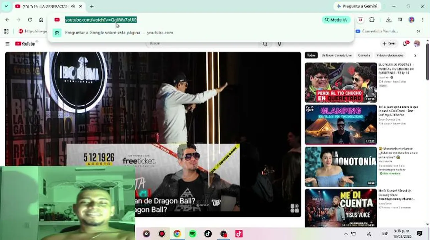
Task: Select the Comedia filter chip
Action: click(x=364, y=55)
